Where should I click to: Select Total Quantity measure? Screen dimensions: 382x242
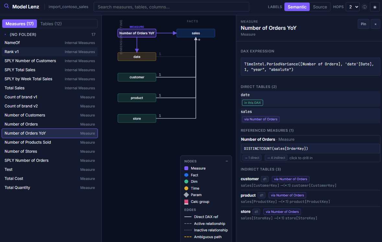[50, 188]
